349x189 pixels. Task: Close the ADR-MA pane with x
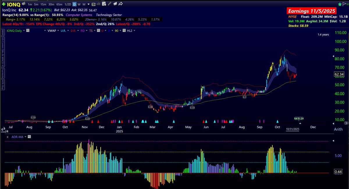[x=7, y=137]
